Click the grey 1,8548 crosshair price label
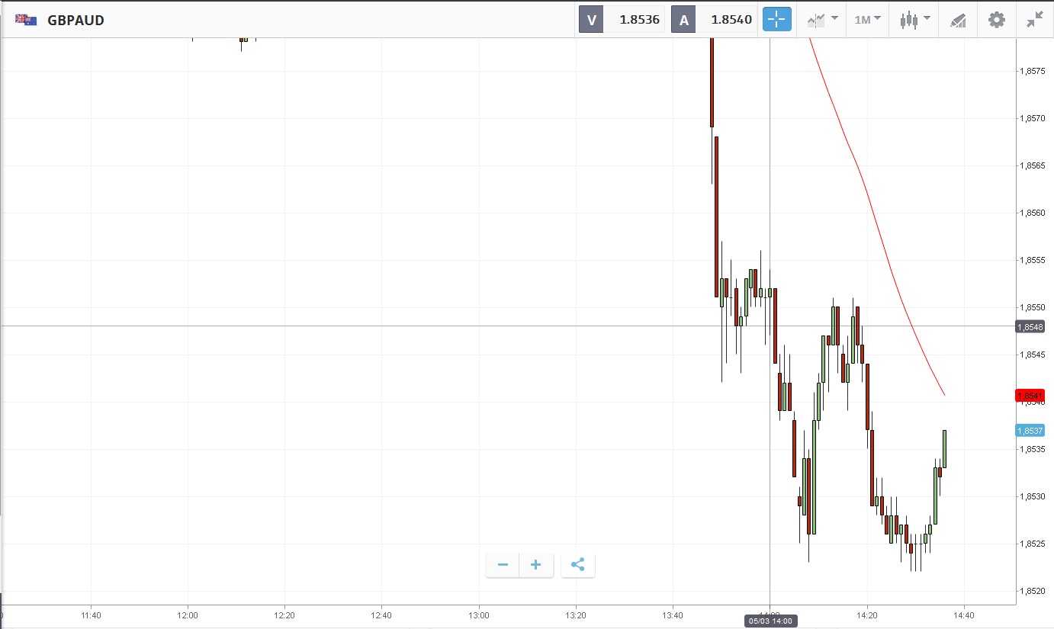 [x=1030, y=326]
